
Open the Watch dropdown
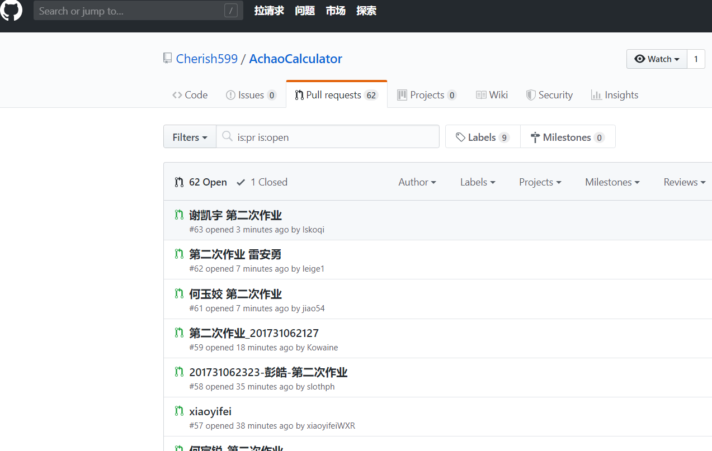pos(657,59)
